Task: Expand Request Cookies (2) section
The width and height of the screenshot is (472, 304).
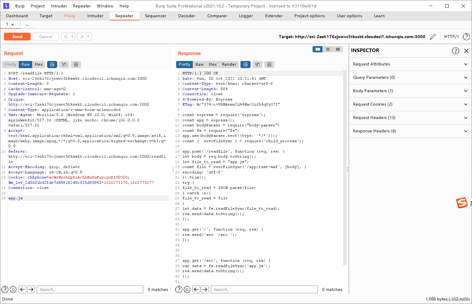Action: [x=410, y=104]
